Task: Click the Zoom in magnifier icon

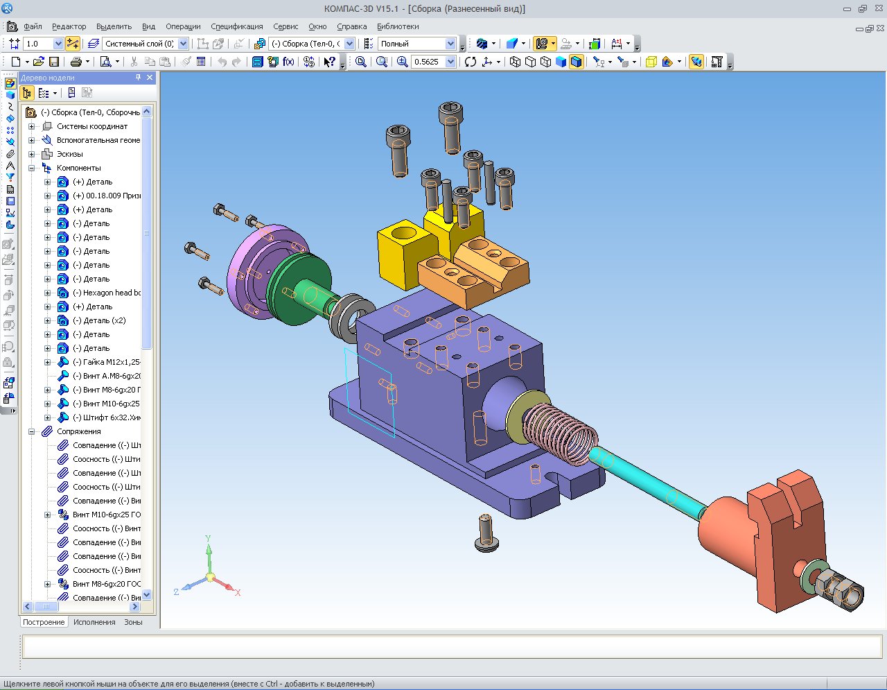Action: pos(403,62)
